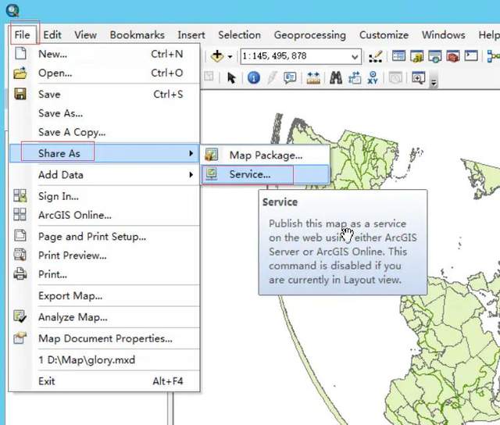
Task: Click Exit in the File menu
Action: click(104, 381)
